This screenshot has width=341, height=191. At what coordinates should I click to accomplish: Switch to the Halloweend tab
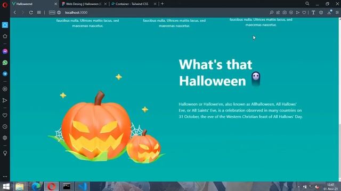tap(32, 4)
